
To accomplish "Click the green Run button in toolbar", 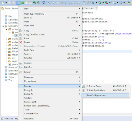I will 100,3.
